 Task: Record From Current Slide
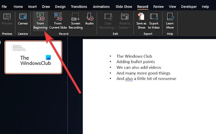click(x=58, y=21)
